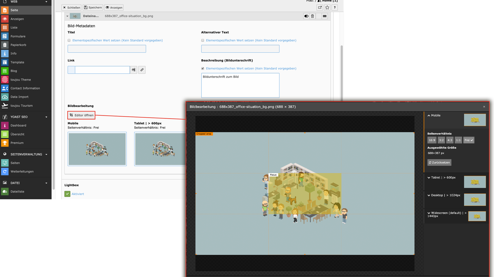Toggle the Lightbox Aktiviert checkbox
The image size is (494, 277).
[x=67, y=194]
